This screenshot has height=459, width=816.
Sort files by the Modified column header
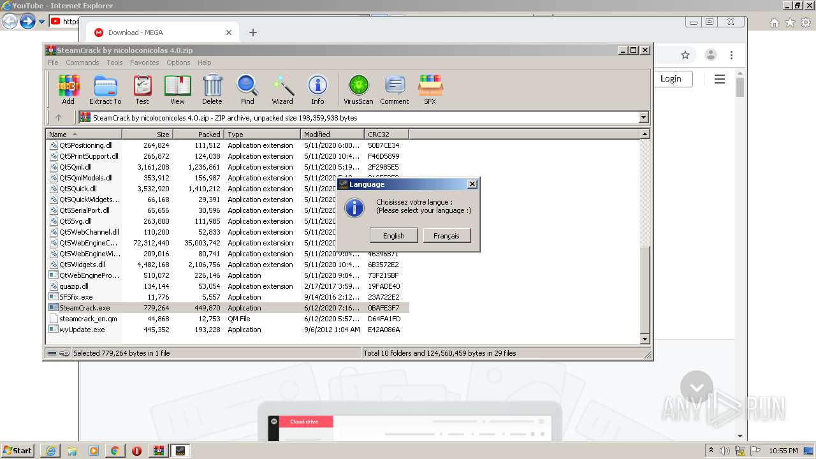pos(332,134)
